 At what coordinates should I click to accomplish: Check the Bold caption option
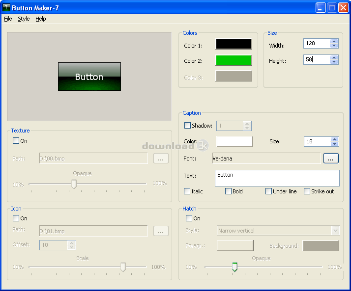click(x=228, y=191)
